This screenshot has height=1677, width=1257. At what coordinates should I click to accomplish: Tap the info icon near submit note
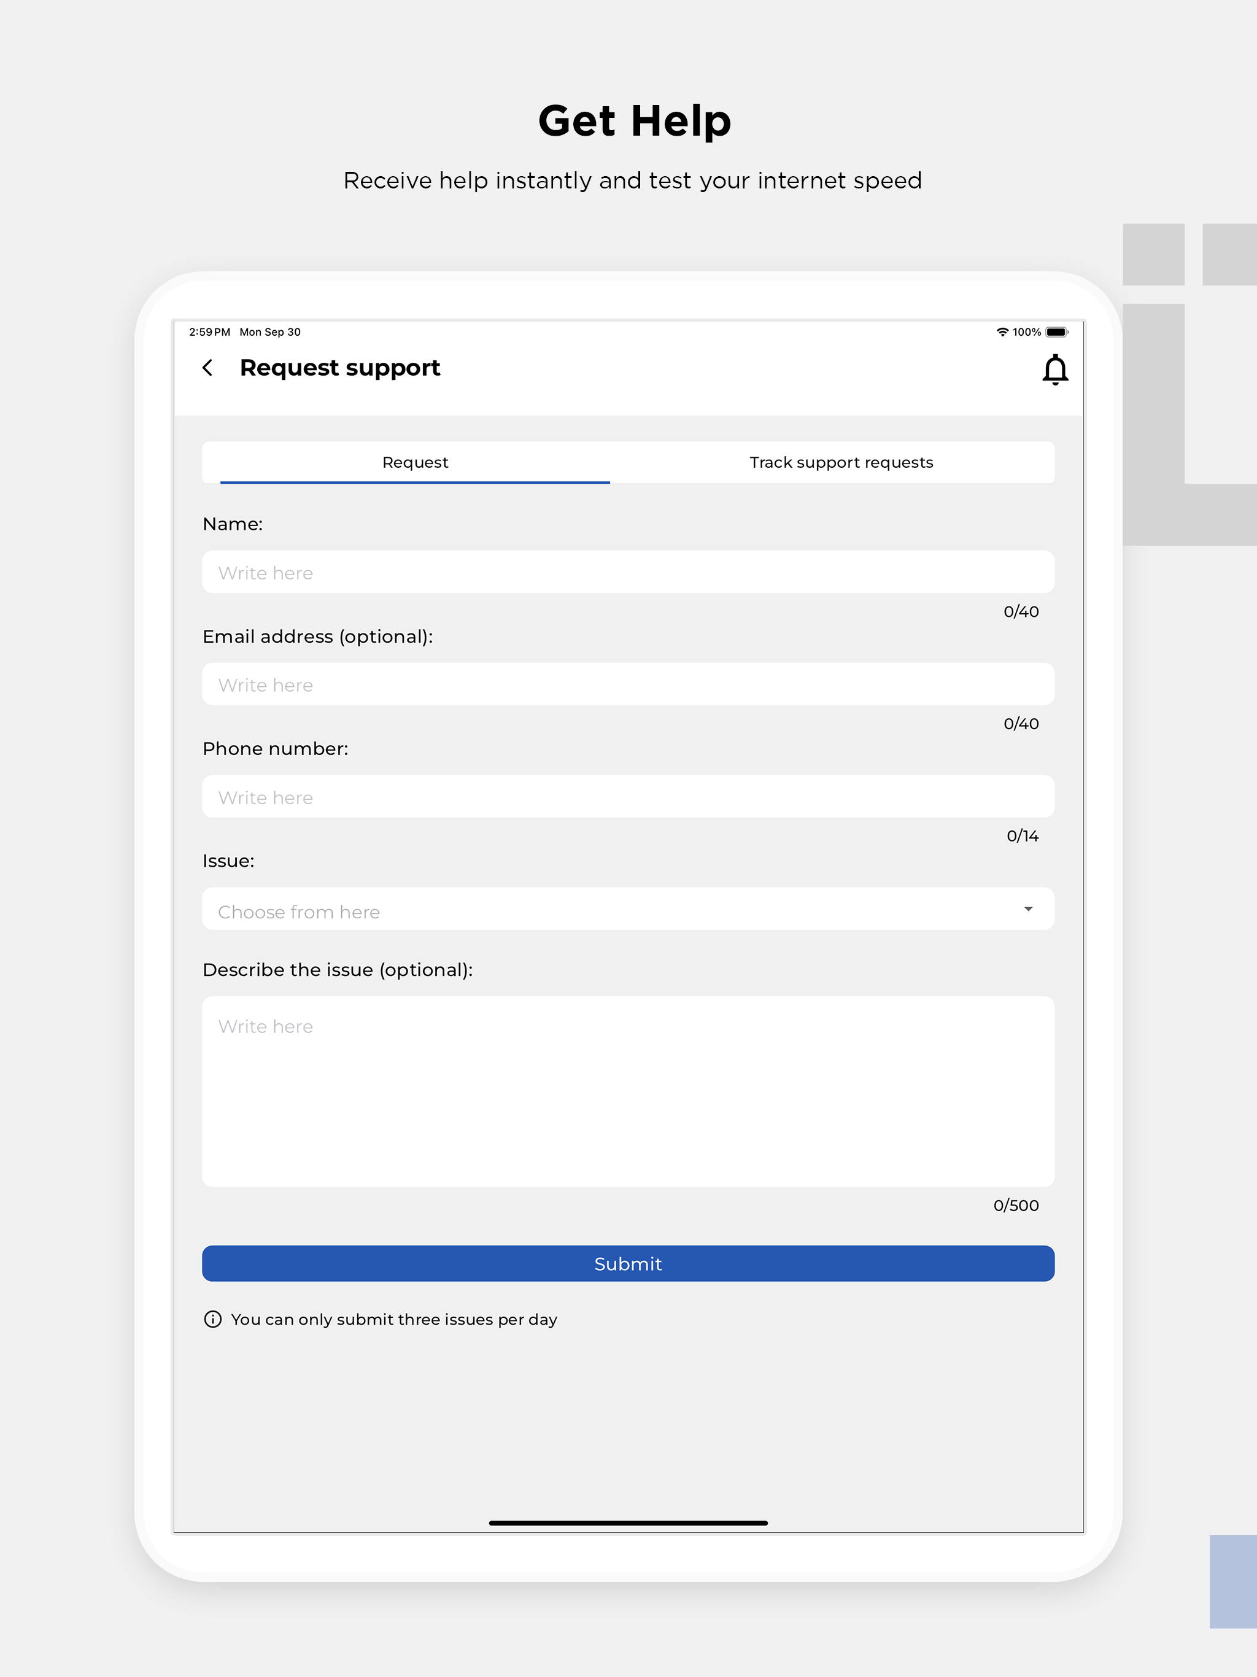pyautogui.click(x=213, y=1319)
